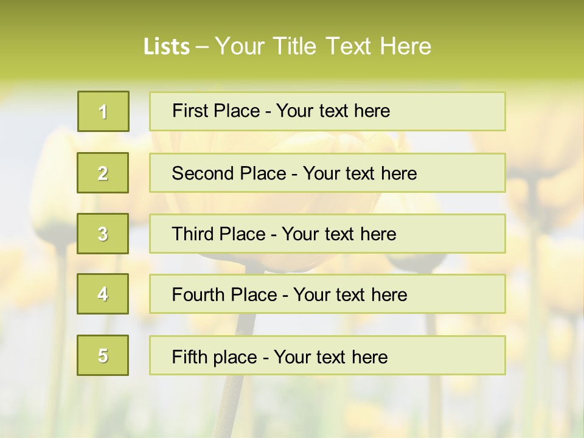Click 'Your text here' in the first row
The height and width of the screenshot is (438, 584).
pos(333,111)
